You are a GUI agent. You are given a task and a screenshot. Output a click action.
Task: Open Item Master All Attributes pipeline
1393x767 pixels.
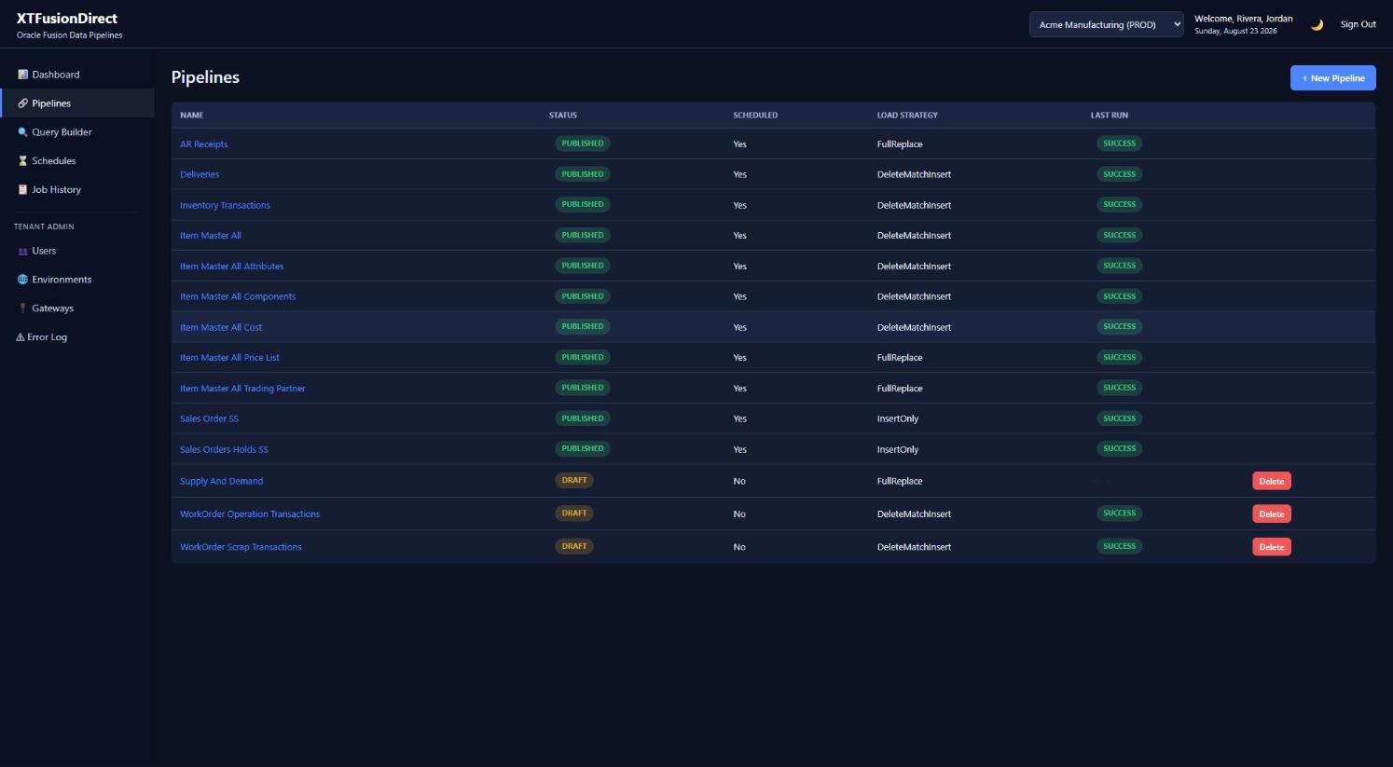pos(231,267)
